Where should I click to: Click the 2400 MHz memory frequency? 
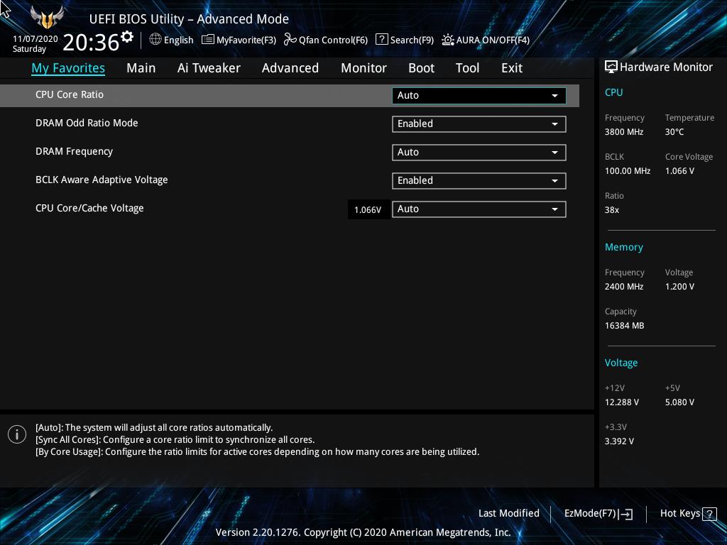tap(624, 287)
